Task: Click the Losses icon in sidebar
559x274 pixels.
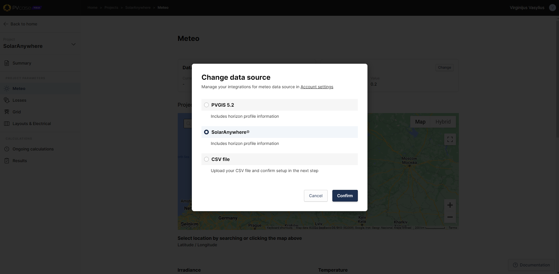Action: coord(7,100)
